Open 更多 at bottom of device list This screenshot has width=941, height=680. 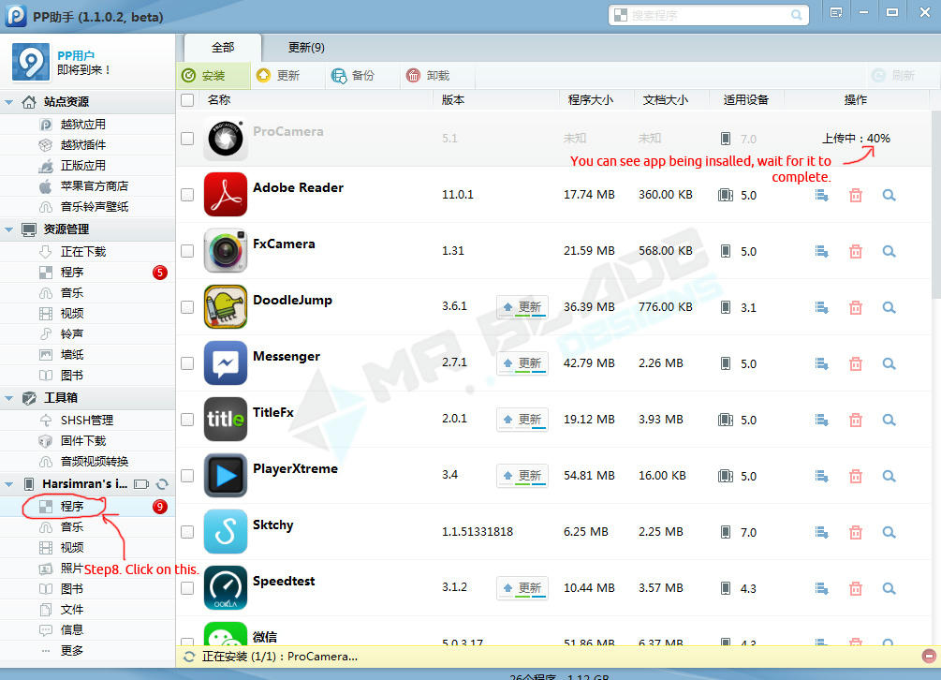71,651
